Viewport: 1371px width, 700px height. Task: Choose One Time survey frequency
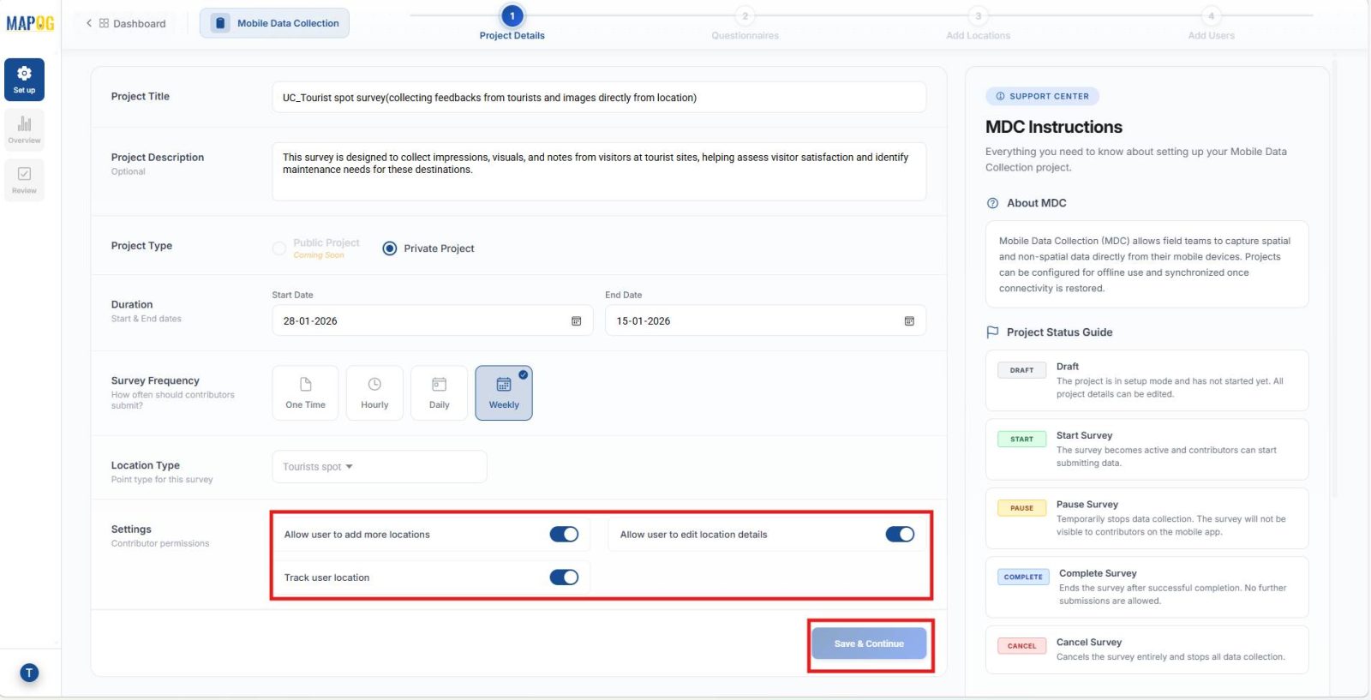(305, 393)
